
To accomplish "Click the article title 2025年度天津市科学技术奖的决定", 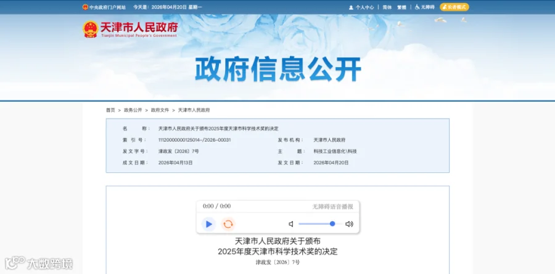I will (277, 252).
